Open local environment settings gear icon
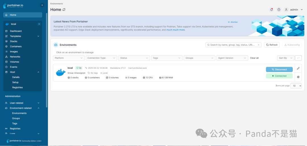 point(298,77)
